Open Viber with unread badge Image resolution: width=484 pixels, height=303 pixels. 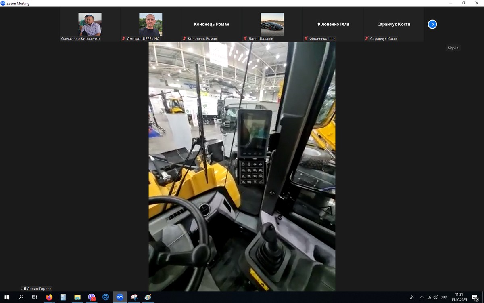coord(92,297)
